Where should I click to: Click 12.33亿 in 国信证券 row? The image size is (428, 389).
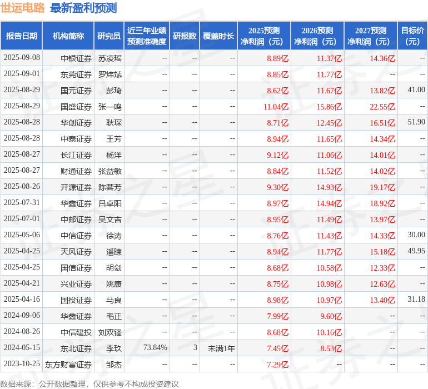point(382,268)
